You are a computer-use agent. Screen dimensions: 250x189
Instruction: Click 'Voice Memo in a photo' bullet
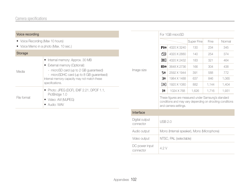(x=46, y=46)
